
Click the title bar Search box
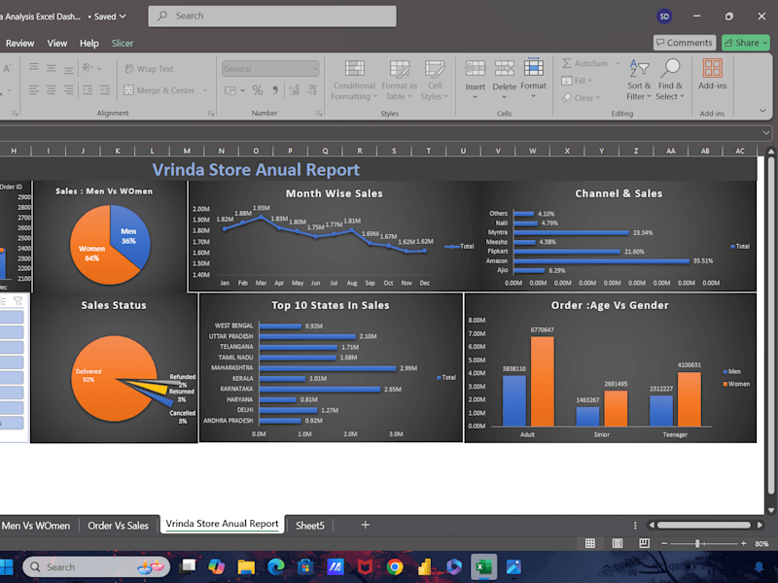pyautogui.click(x=272, y=16)
